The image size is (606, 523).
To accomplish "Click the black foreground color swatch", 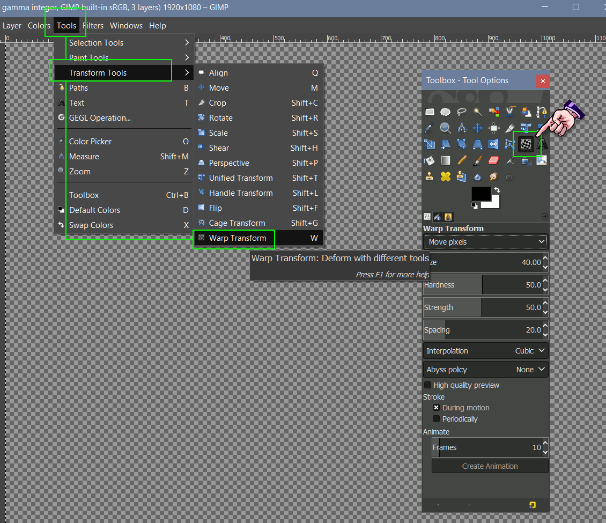I will pos(481,194).
